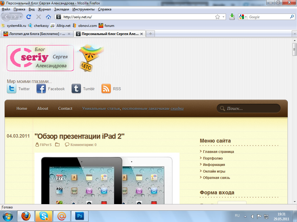Open Главная страница in the site menu

pyautogui.click(x=218, y=151)
